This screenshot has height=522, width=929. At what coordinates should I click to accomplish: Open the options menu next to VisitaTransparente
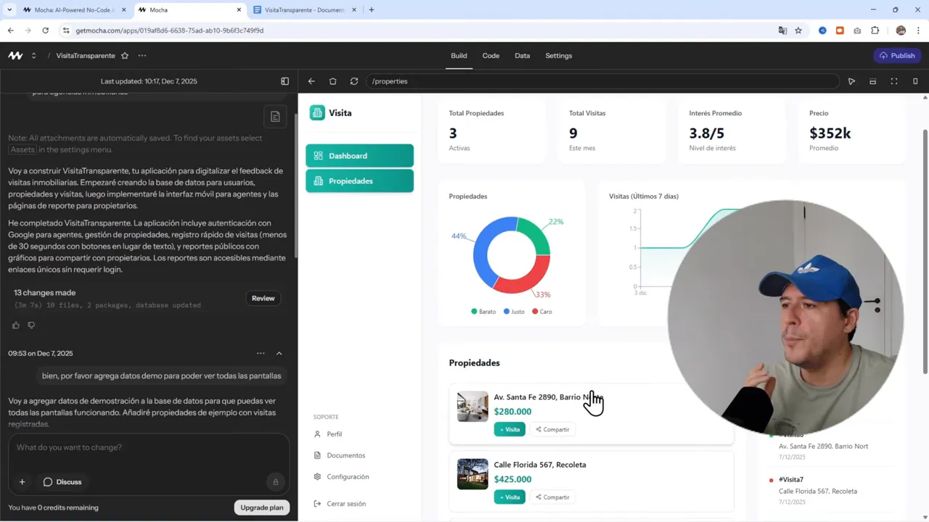tap(142, 55)
